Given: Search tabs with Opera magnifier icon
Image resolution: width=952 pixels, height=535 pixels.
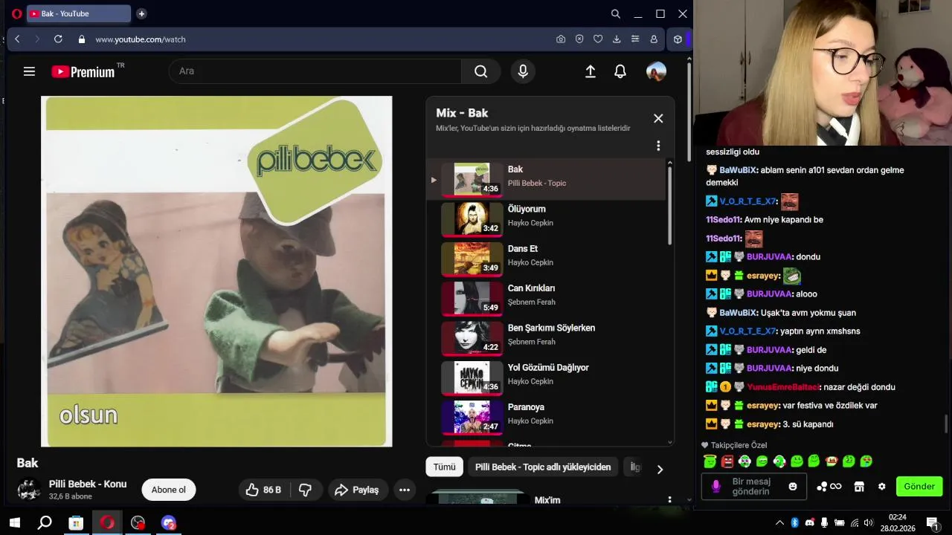Looking at the screenshot, I should [x=616, y=13].
